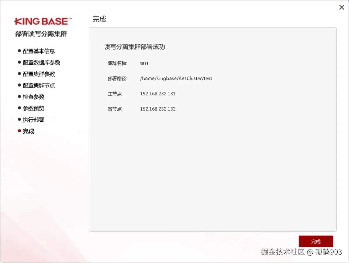This screenshot has width=349, height=263.
Task: Click the KING BASE logo
Action: point(43,21)
